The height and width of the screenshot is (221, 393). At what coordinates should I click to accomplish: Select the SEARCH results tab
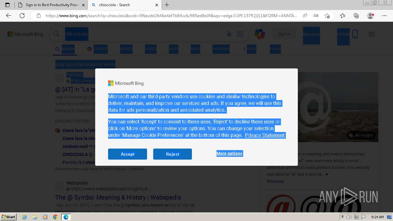pos(65,49)
